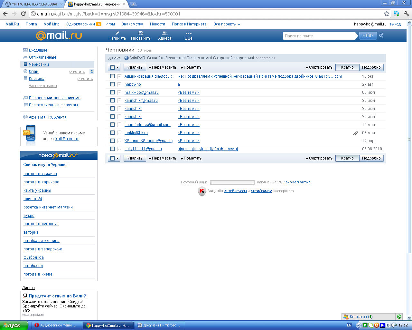This screenshot has height=330, width=412.
Task: Click the Проверить refresh icon
Action: point(141,33)
